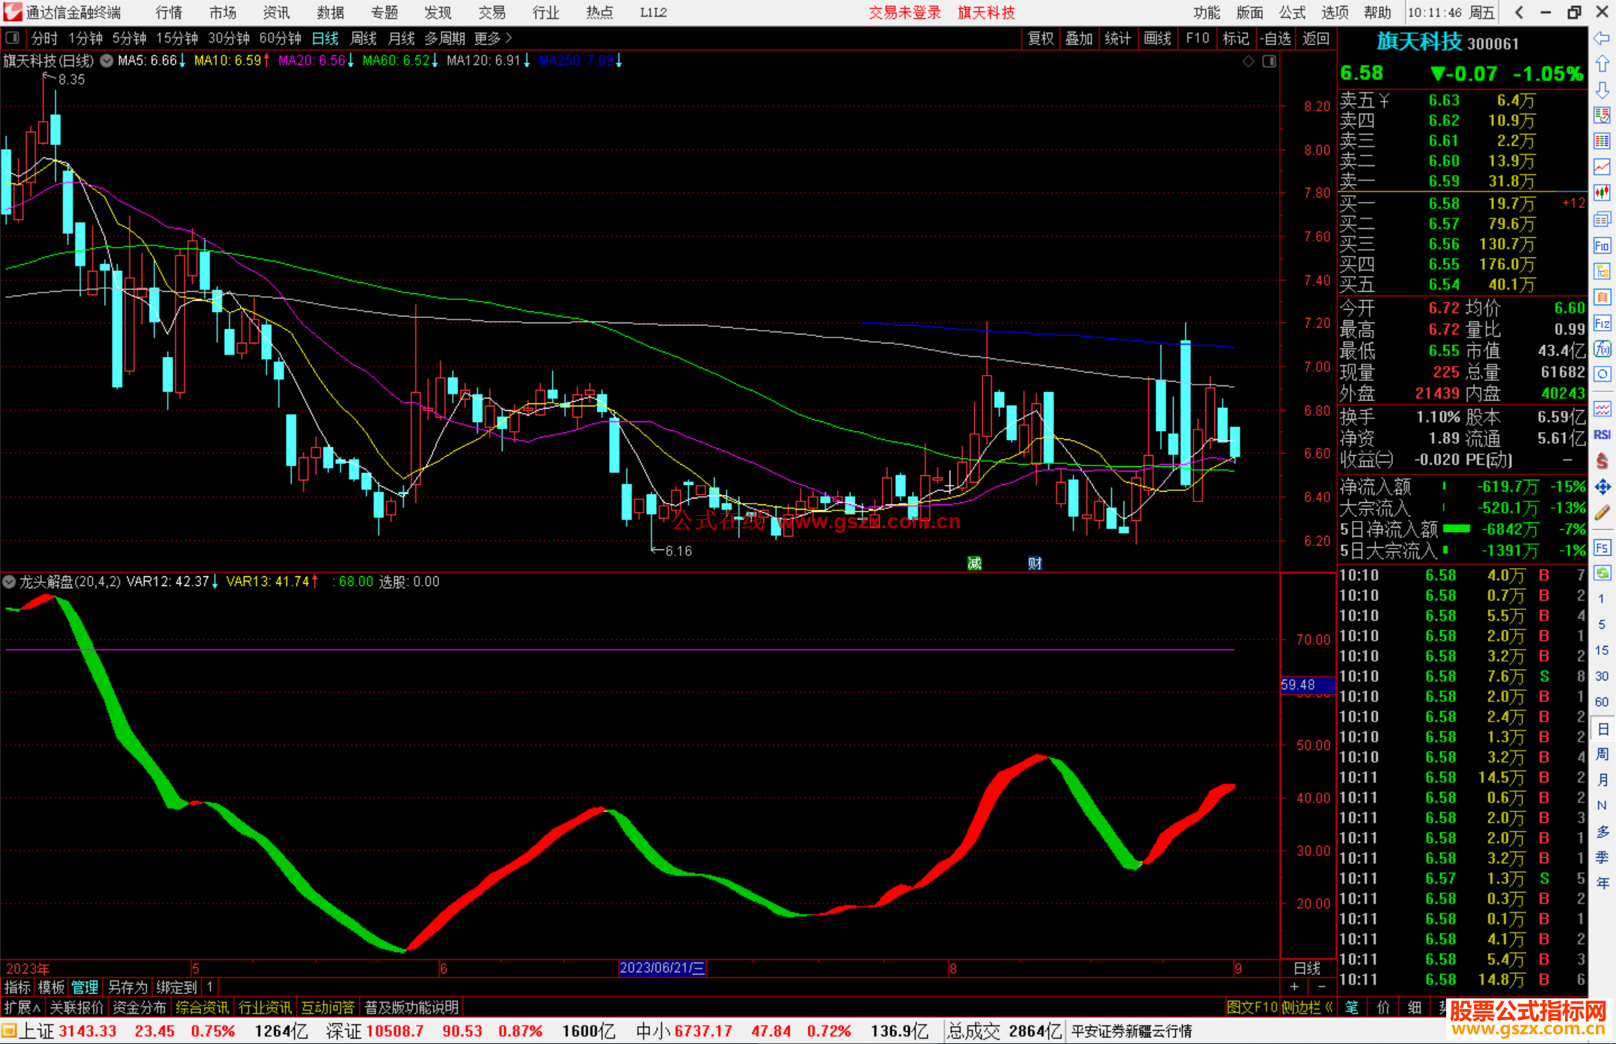Switch to the 周线 period tab
This screenshot has height=1044, width=1616.
click(363, 38)
